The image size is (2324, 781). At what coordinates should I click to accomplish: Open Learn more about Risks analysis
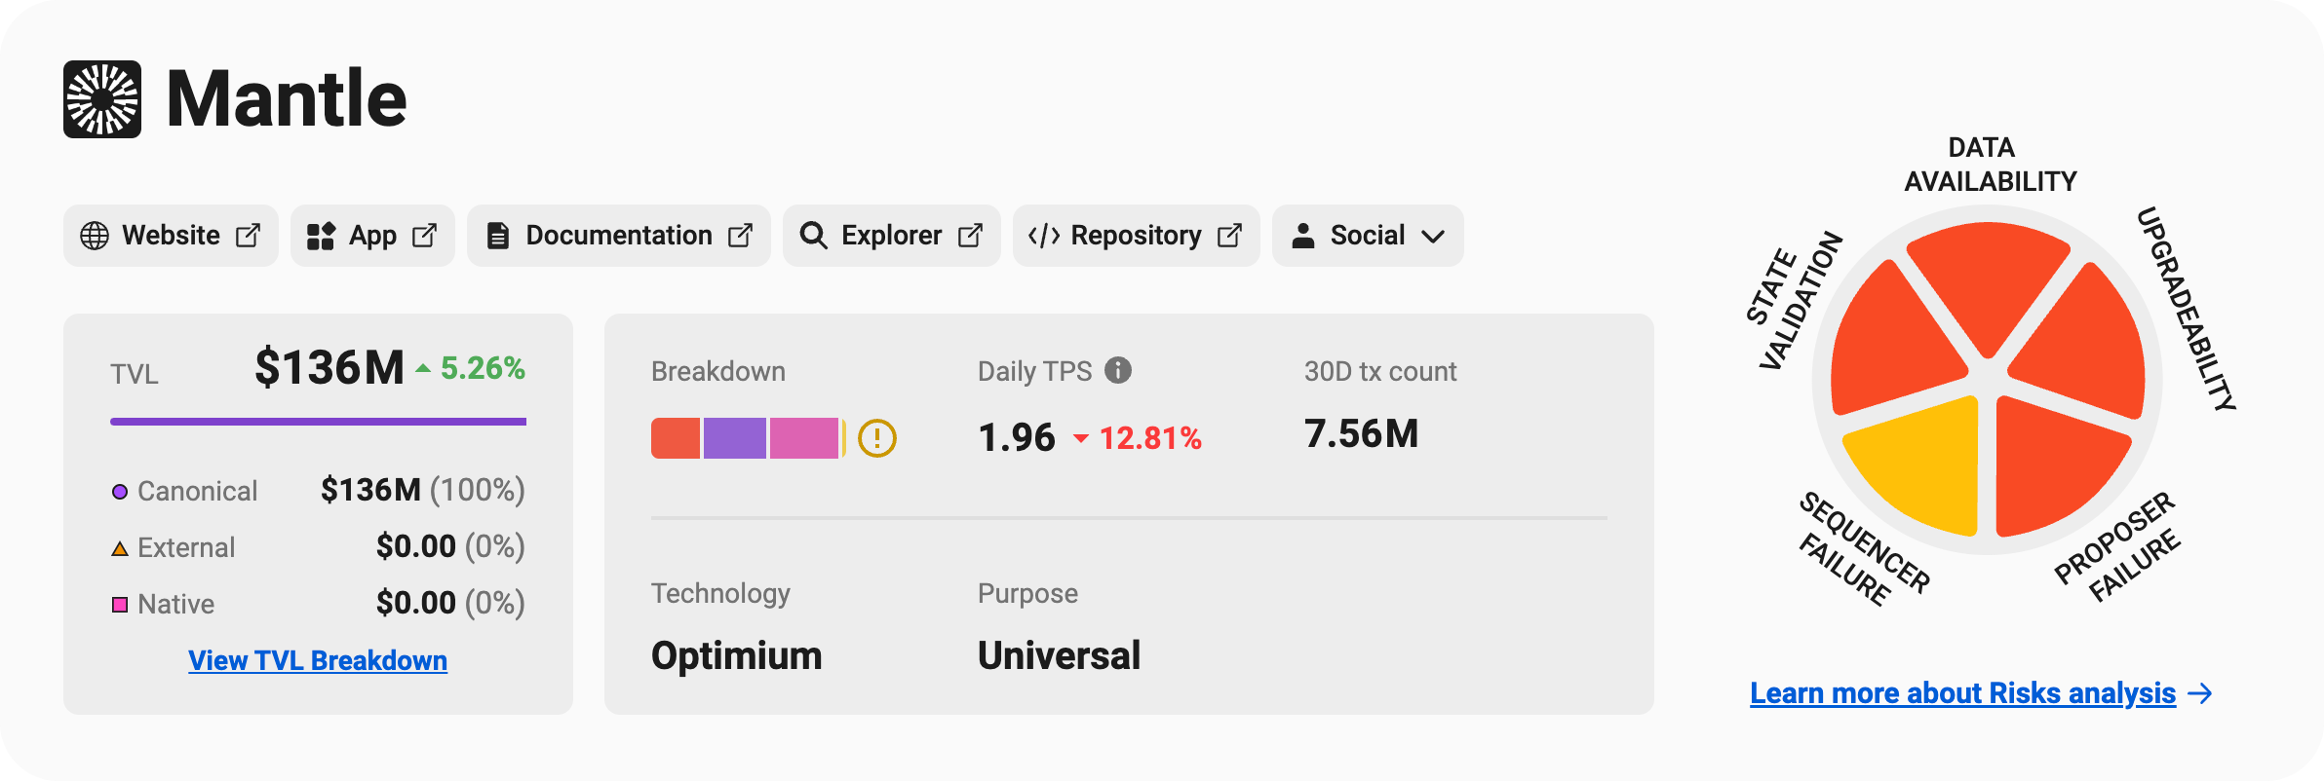1962,693
